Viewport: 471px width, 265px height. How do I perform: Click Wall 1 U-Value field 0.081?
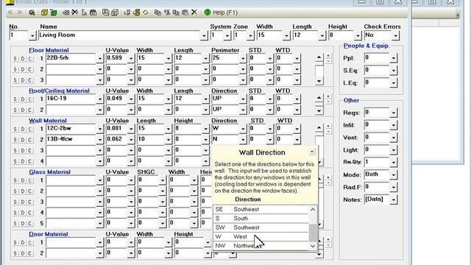pos(116,129)
